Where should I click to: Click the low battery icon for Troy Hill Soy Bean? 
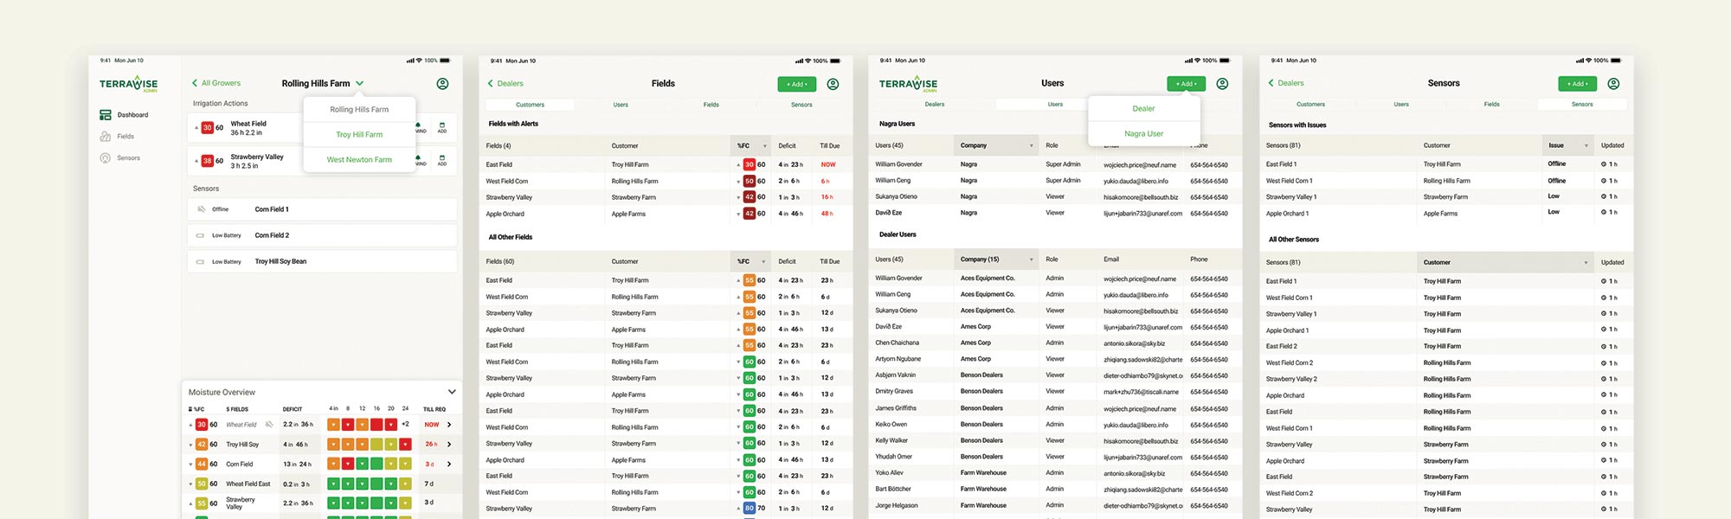coord(201,261)
